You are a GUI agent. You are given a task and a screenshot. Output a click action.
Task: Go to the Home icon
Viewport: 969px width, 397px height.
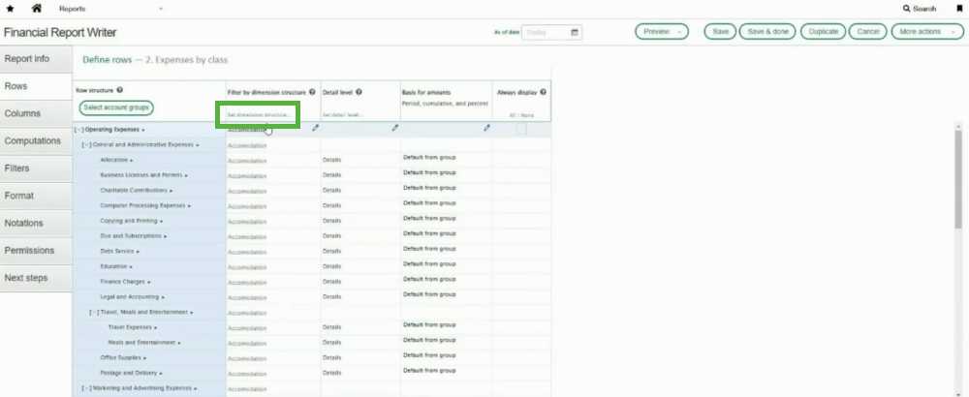coord(37,9)
